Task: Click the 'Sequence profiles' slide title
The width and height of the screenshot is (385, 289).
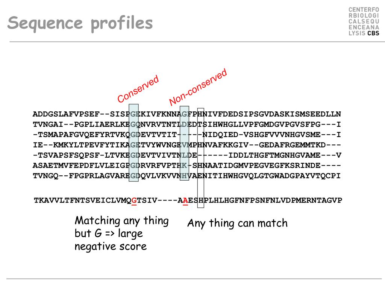Action: (80, 24)
